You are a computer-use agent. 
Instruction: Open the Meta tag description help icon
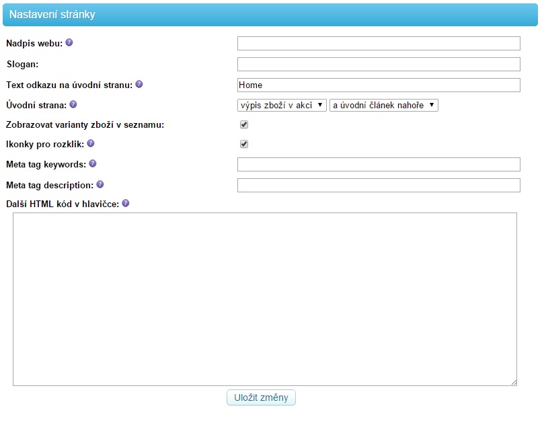[x=100, y=184]
